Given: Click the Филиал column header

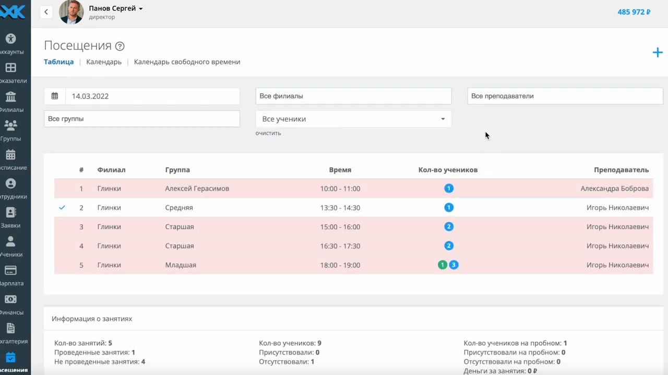Looking at the screenshot, I should click(111, 170).
